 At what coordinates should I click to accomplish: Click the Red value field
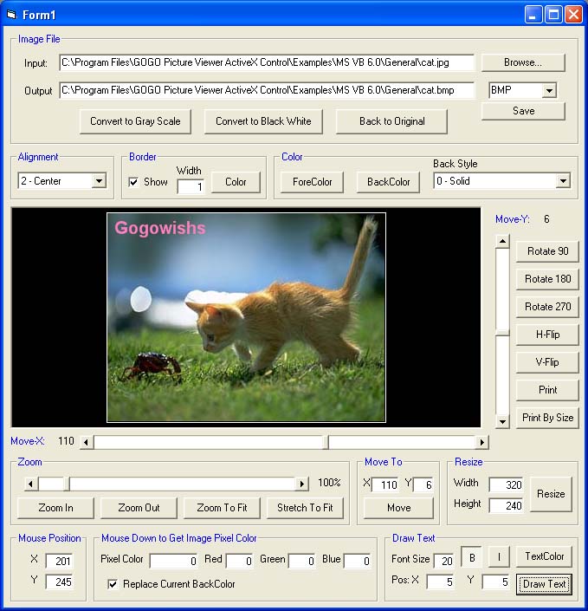[x=240, y=561]
